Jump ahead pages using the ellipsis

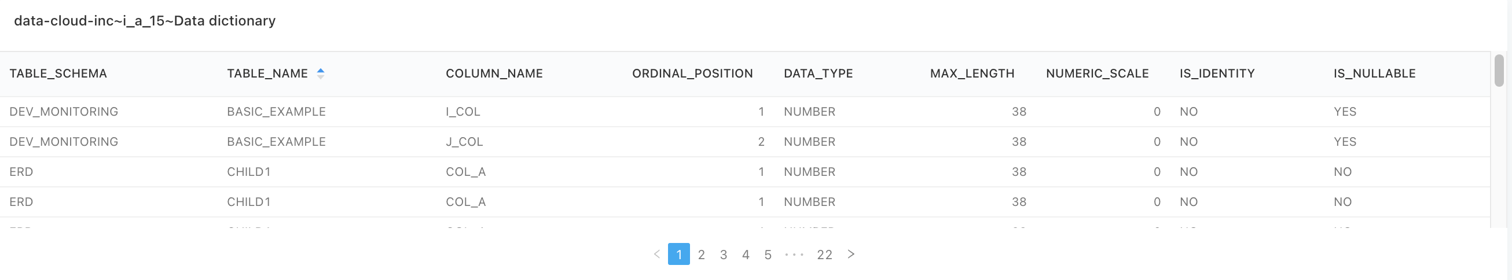pyautogui.click(x=794, y=255)
